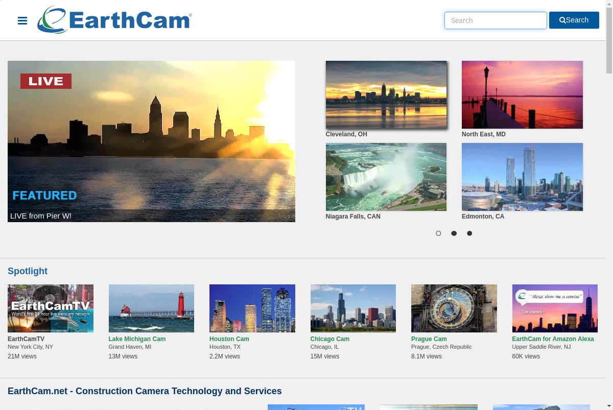Image resolution: width=613 pixels, height=410 pixels.
Task: Click the EarthCam logo
Action: click(x=114, y=20)
